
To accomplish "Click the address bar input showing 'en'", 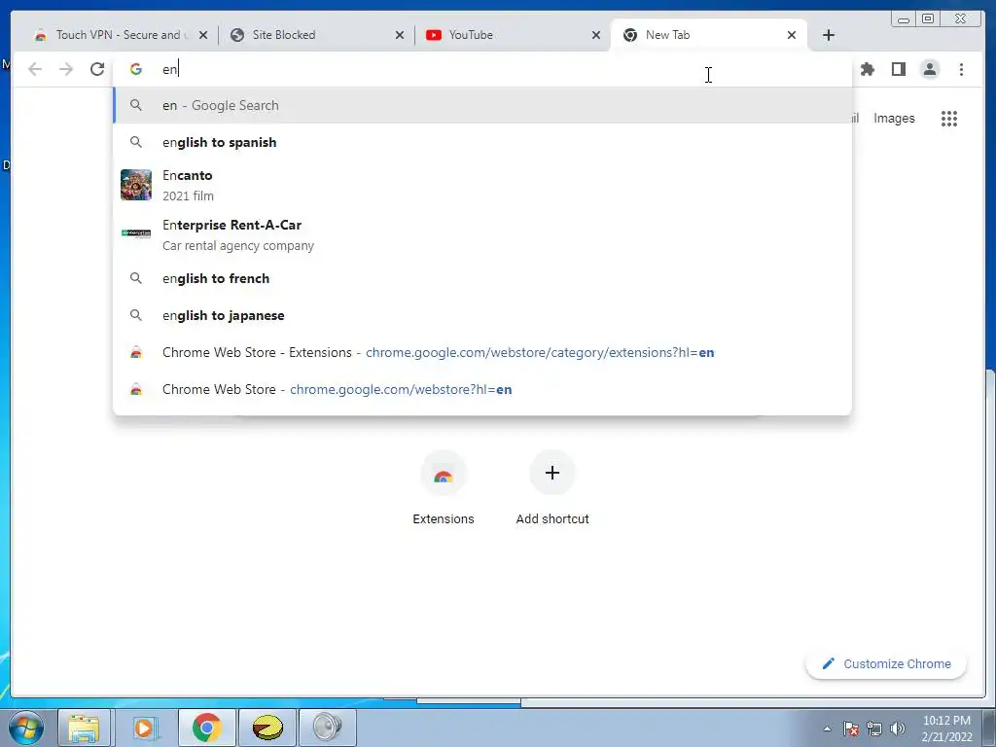I will 482,69.
